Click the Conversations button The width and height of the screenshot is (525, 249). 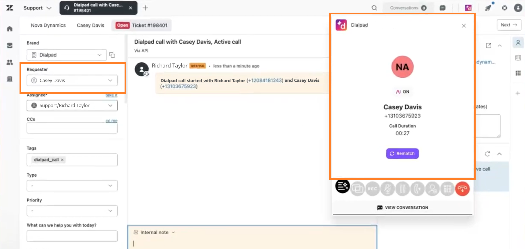click(x=408, y=8)
